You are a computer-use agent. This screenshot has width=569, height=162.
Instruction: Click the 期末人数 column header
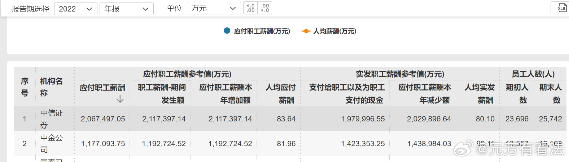pyautogui.click(x=550, y=93)
